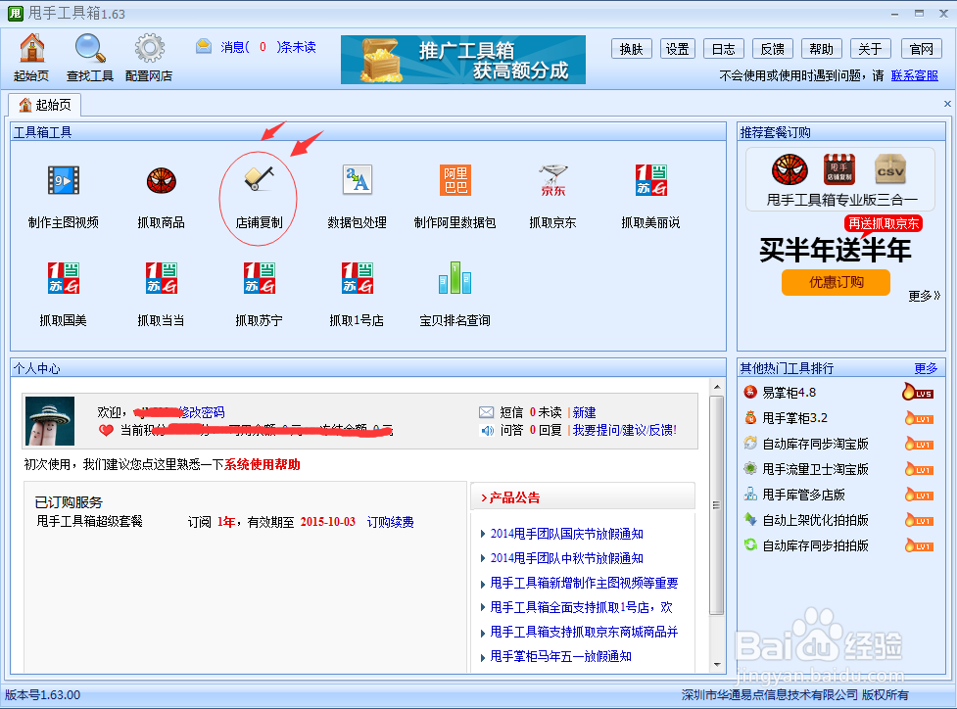Click the 修改密码 link

click(x=202, y=412)
